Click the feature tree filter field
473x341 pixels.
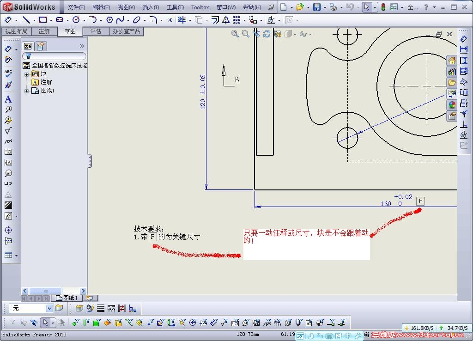tap(55, 56)
